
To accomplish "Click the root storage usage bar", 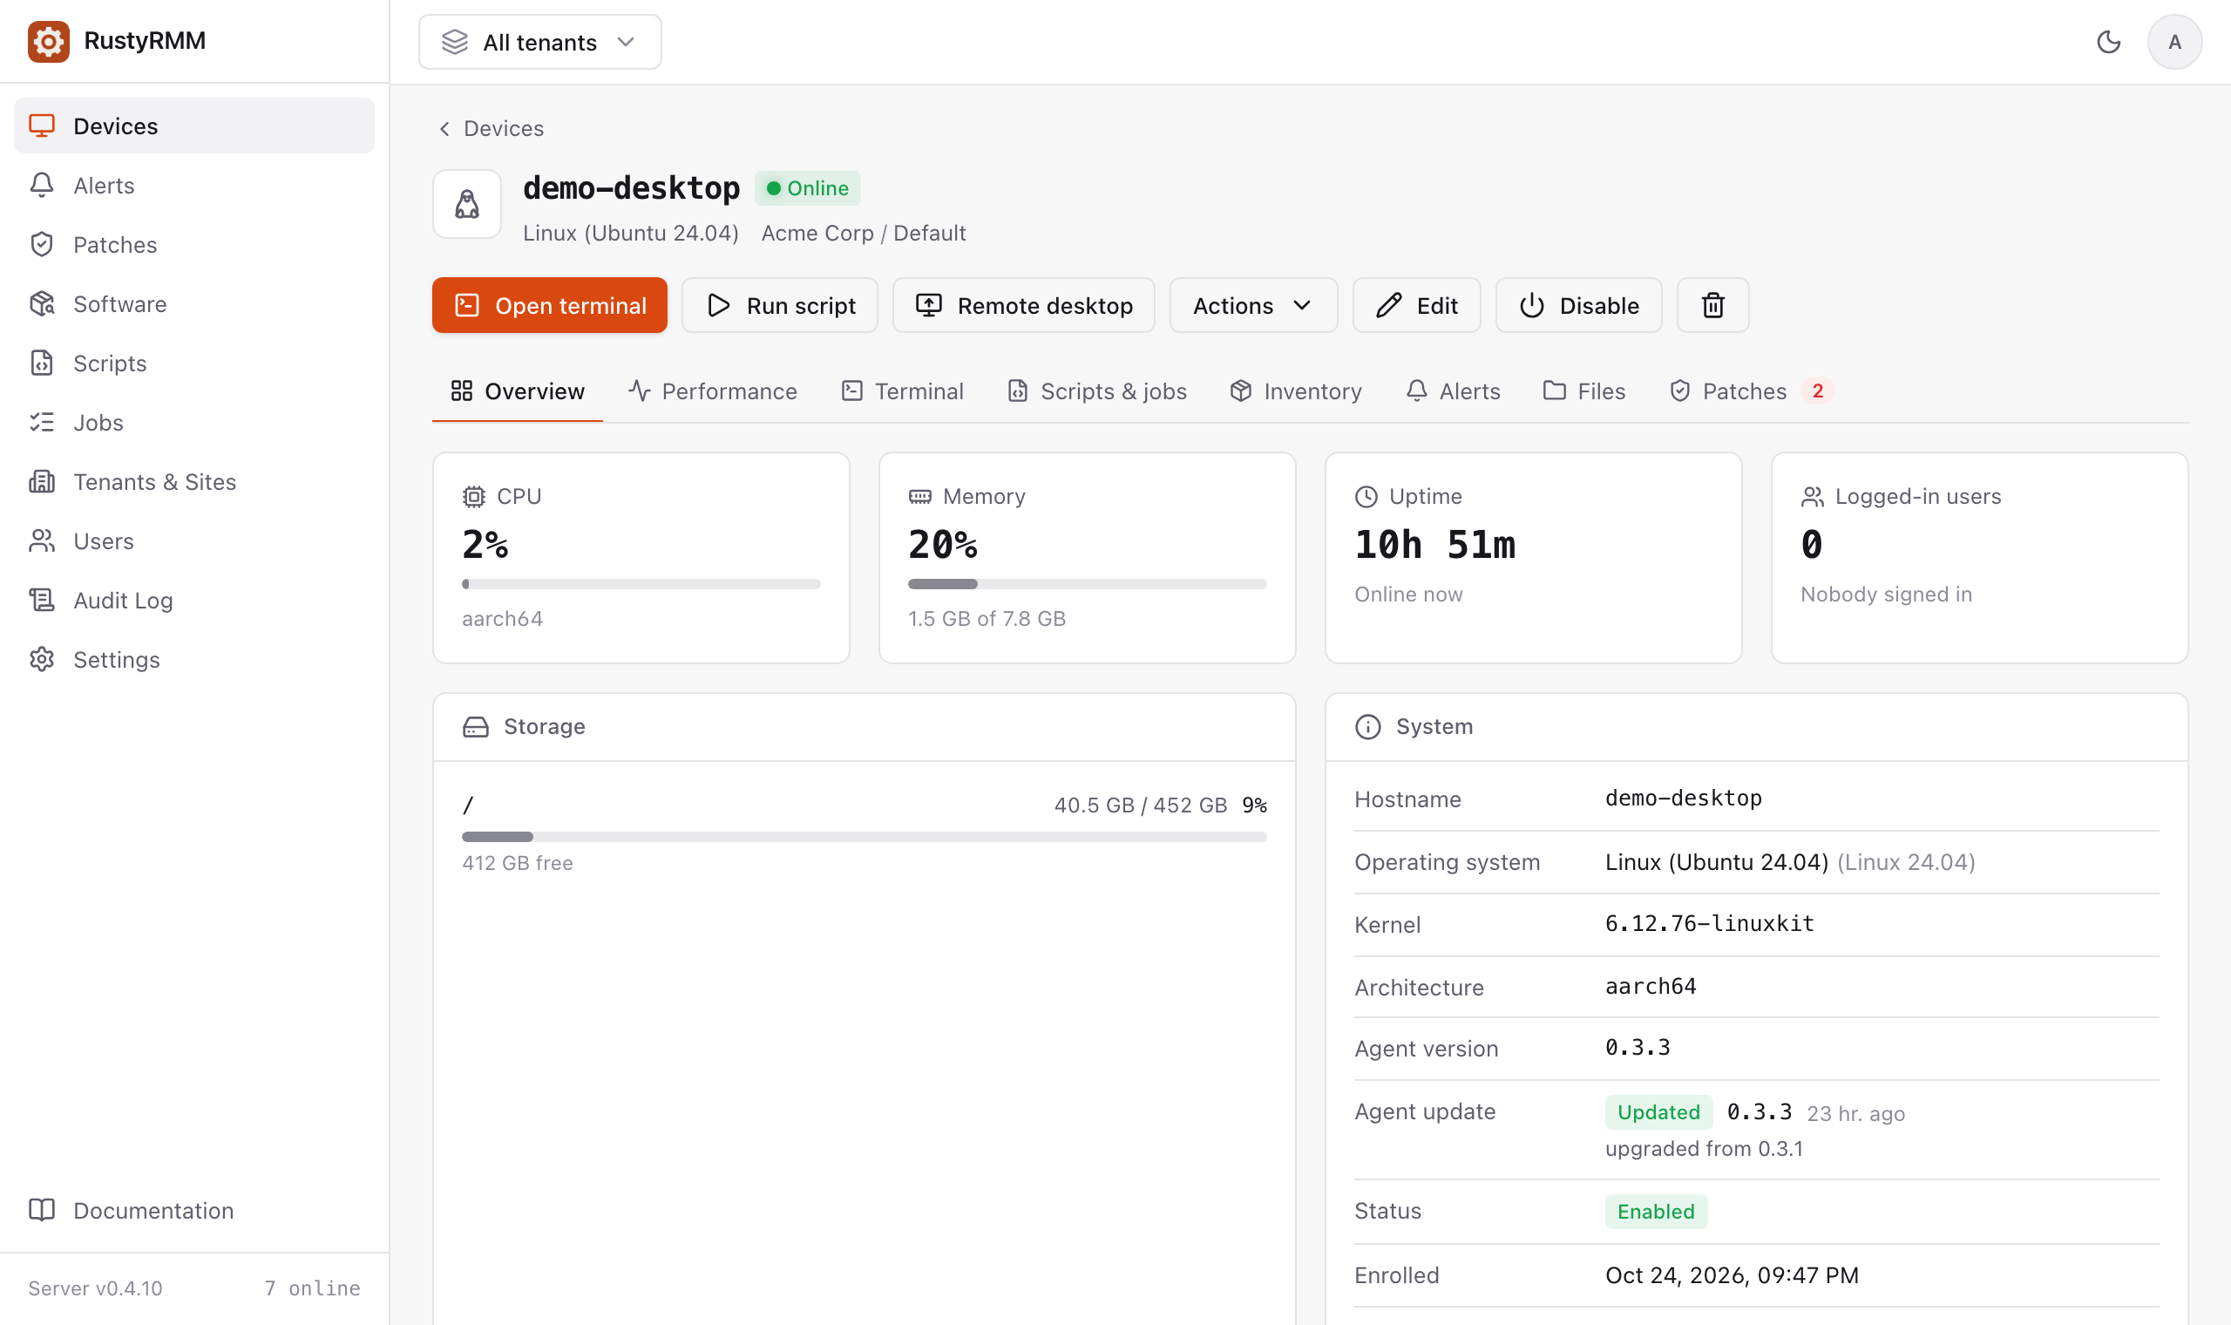I will point(864,837).
